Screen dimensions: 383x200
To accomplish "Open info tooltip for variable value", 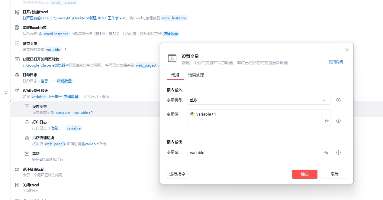I will click(x=339, y=121).
